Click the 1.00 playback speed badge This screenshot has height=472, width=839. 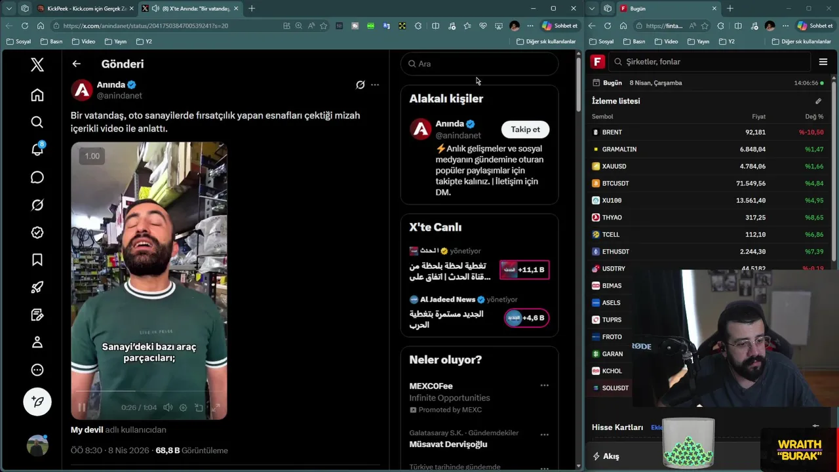pos(92,156)
